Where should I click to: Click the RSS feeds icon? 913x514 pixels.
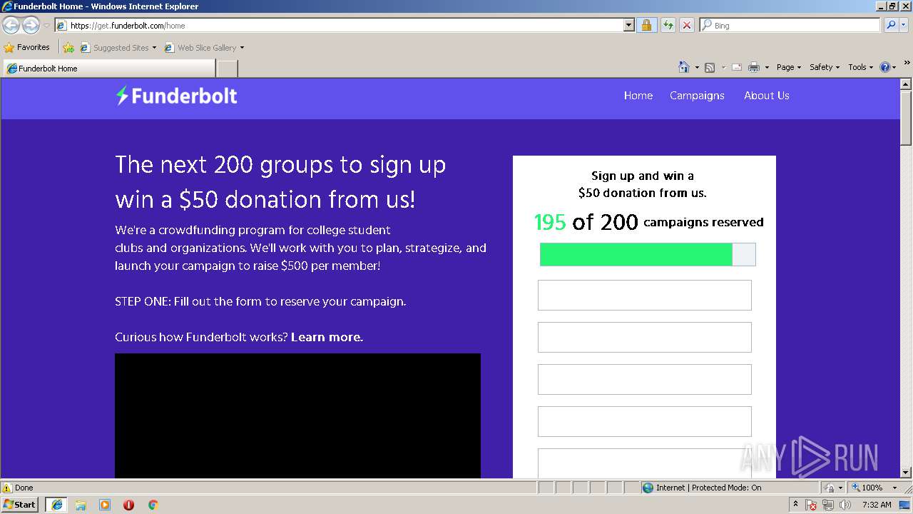(710, 67)
